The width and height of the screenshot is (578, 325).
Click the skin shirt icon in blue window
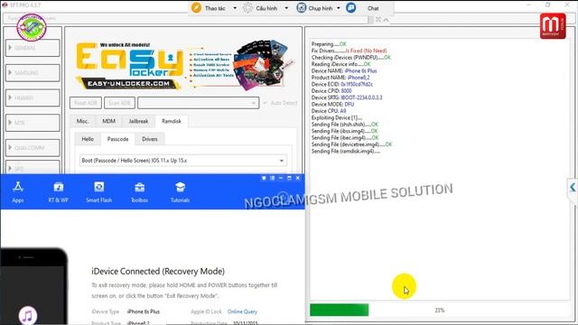pyautogui.click(x=264, y=178)
